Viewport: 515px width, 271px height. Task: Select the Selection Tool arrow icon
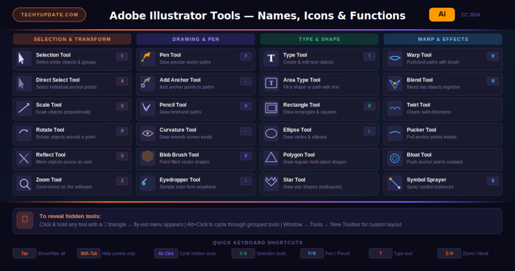(x=24, y=58)
